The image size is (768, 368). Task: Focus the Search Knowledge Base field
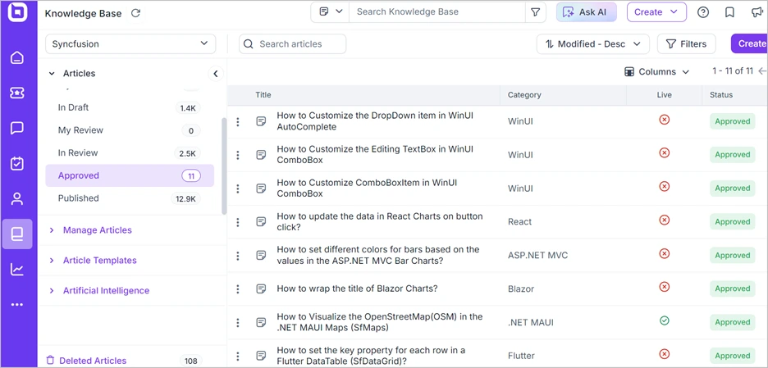coord(437,12)
